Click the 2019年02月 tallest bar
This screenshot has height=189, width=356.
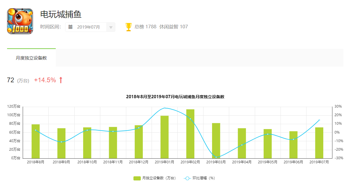click(190, 134)
